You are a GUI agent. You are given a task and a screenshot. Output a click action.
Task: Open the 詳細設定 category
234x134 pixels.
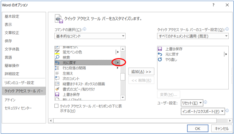(x=12, y=74)
